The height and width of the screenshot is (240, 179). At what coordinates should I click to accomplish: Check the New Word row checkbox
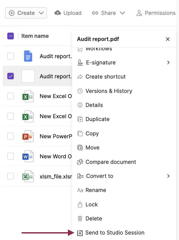pos(10,156)
